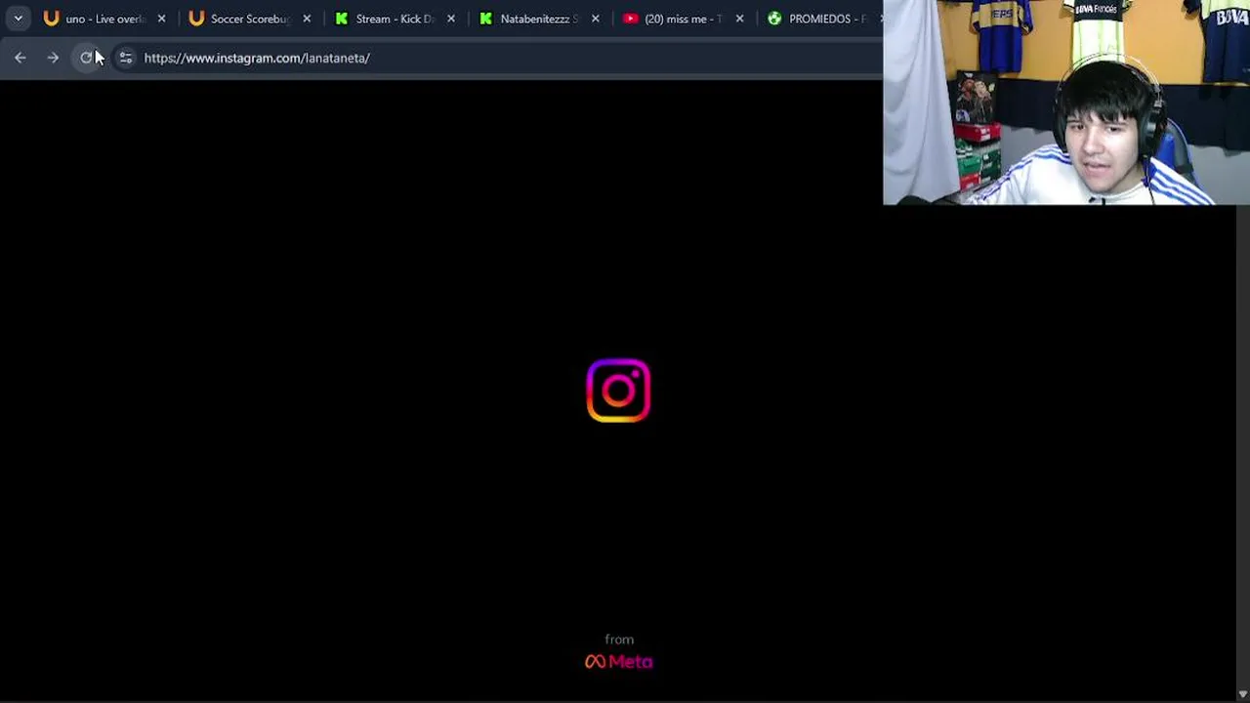The width and height of the screenshot is (1250, 703).
Task: Click the PROMIEDOS soccer ball favicon
Action: coord(774,19)
